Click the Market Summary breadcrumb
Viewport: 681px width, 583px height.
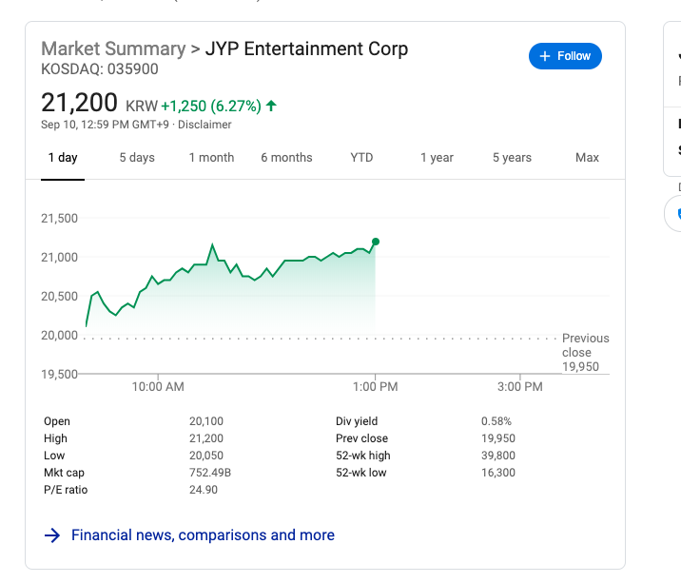click(113, 49)
